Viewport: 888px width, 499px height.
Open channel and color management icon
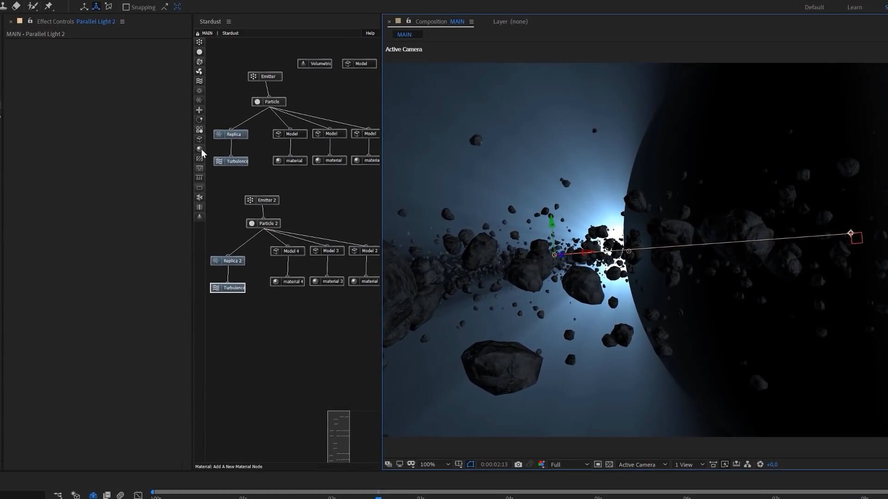(x=542, y=464)
